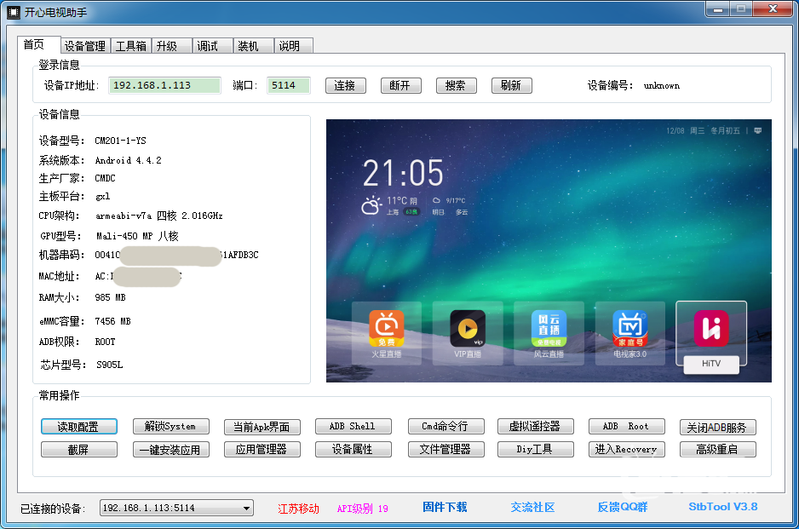
Task: Click the device model value CM201-1-YS
Action: tap(120, 141)
